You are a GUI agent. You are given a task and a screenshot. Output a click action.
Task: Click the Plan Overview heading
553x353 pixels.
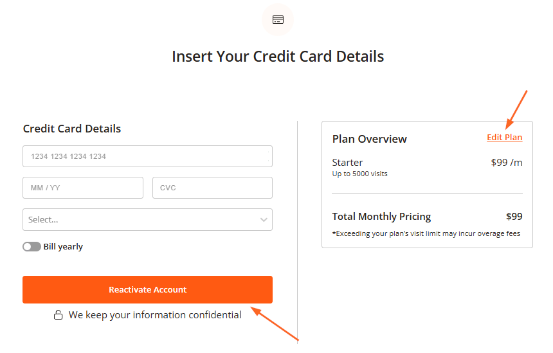coord(369,139)
